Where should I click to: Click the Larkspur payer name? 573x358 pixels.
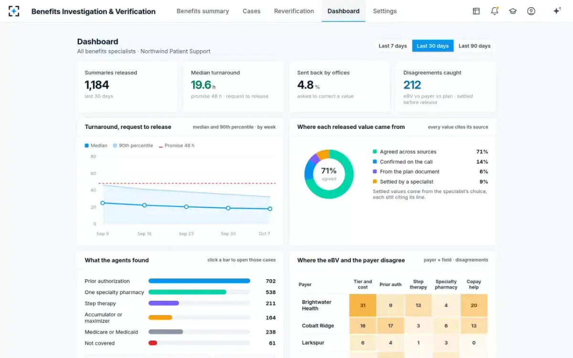coord(313,343)
